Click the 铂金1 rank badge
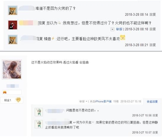The width and height of the screenshot is (162, 137). pyautogui.click(x=12, y=100)
